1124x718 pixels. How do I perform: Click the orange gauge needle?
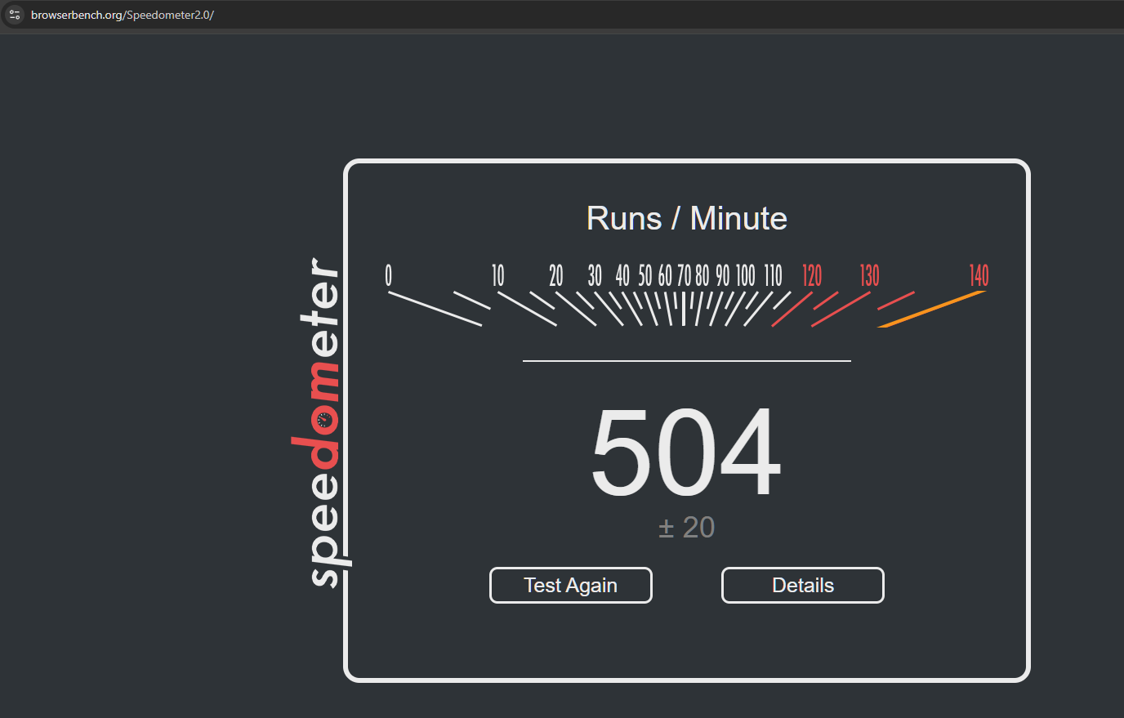click(x=932, y=309)
